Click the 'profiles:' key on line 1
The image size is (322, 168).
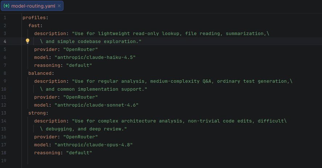35,18
